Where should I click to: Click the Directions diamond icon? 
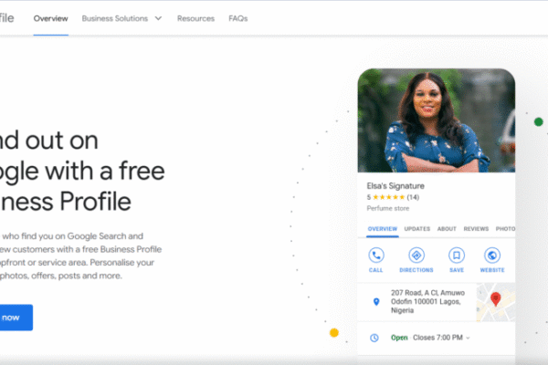[x=416, y=255]
